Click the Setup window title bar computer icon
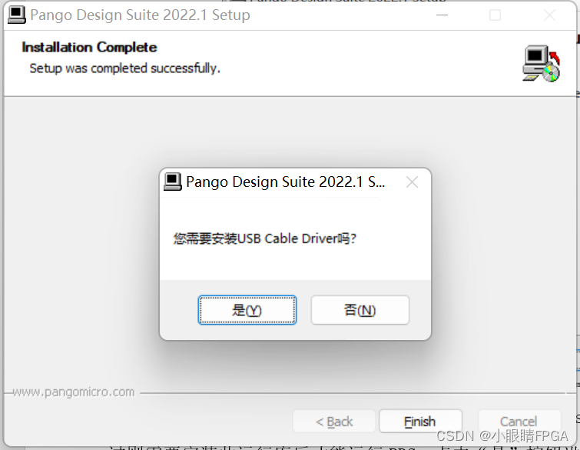Image resolution: width=580 pixels, height=450 pixels. (17, 15)
